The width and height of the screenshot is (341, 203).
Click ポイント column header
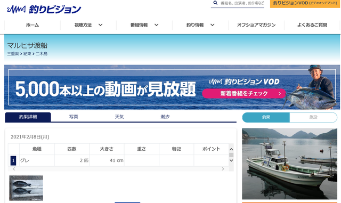click(x=211, y=149)
